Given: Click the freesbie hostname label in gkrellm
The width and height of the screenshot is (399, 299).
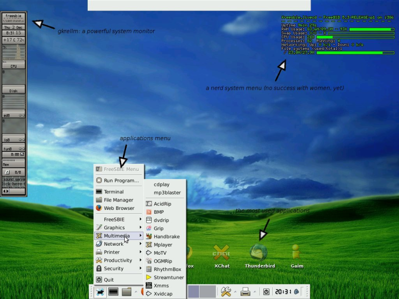Looking at the screenshot, I should pos(14,16).
